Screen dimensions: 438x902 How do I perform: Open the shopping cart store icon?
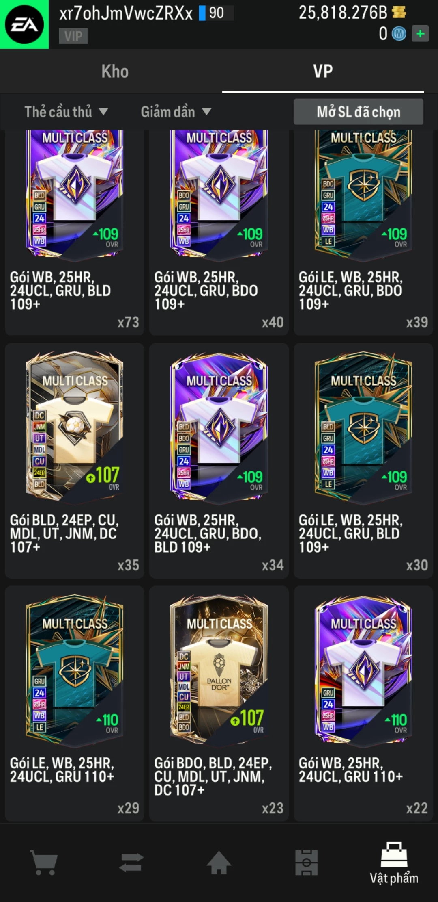click(x=44, y=862)
